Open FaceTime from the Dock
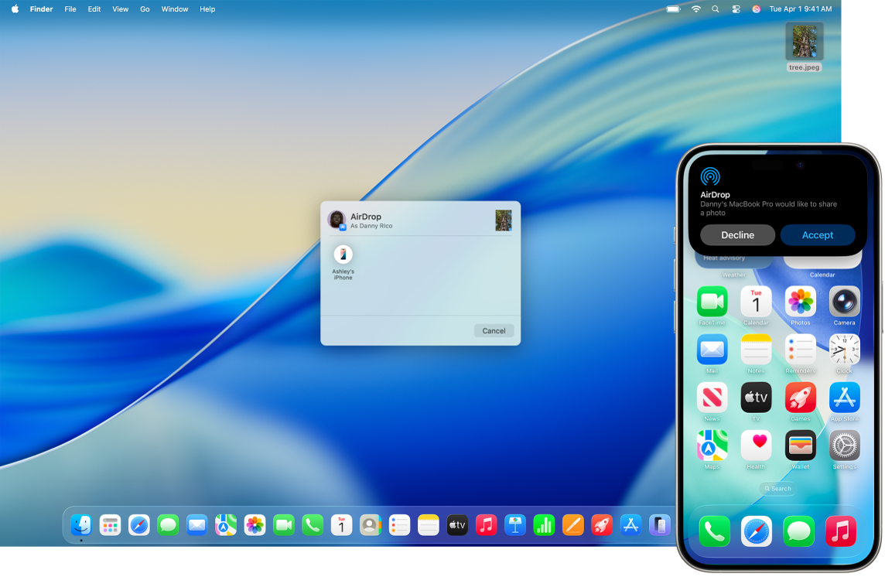Screen dimensions: 885x577 (x=283, y=525)
